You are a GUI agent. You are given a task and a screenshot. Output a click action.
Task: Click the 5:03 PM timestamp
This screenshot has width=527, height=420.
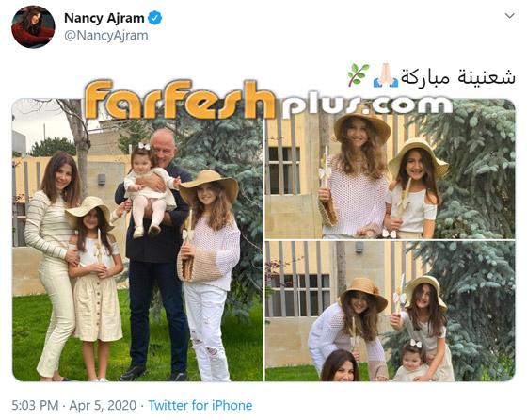(x=35, y=405)
